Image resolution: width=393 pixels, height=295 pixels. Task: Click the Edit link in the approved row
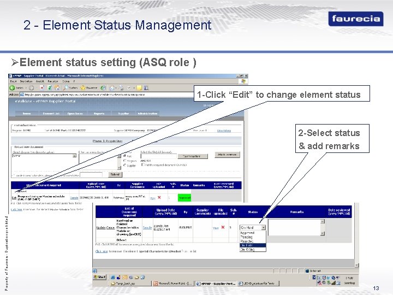(14, 198)
